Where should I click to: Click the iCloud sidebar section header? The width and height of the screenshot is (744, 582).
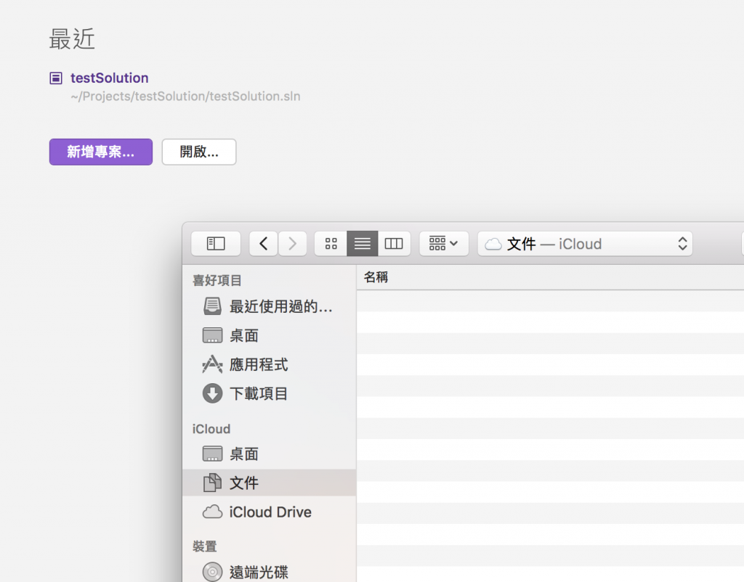(211, 429)
